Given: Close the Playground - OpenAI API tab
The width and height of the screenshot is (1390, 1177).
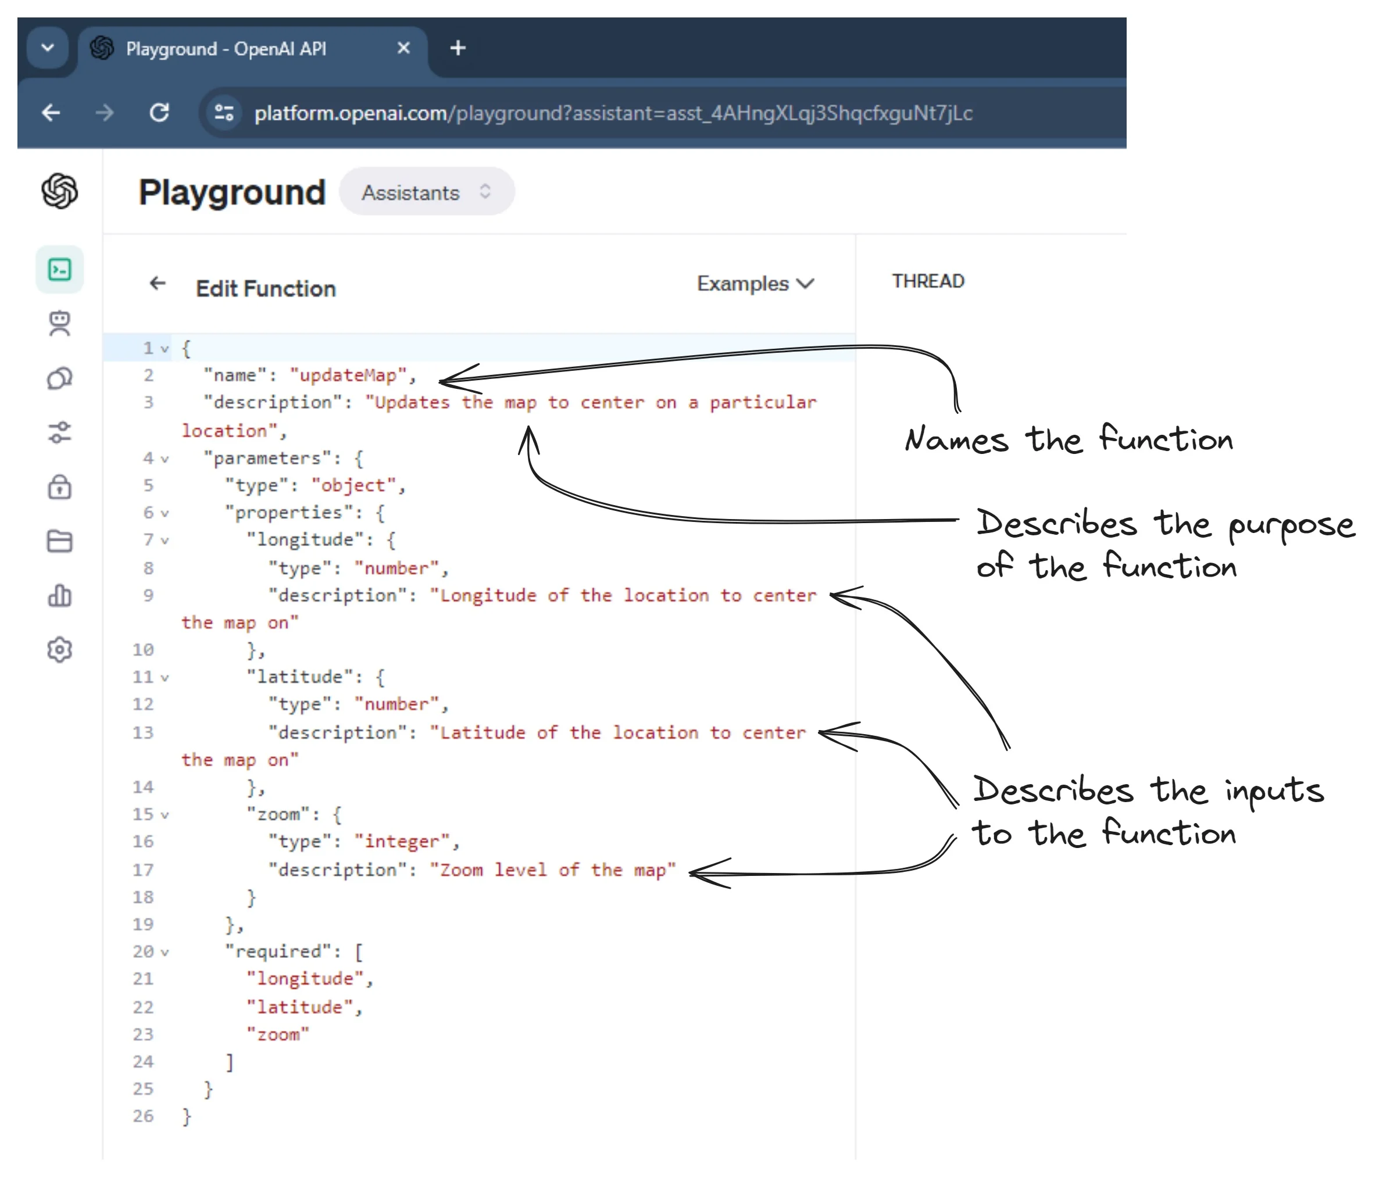Looking at the screenshot, I should click(x=403, y=48).
